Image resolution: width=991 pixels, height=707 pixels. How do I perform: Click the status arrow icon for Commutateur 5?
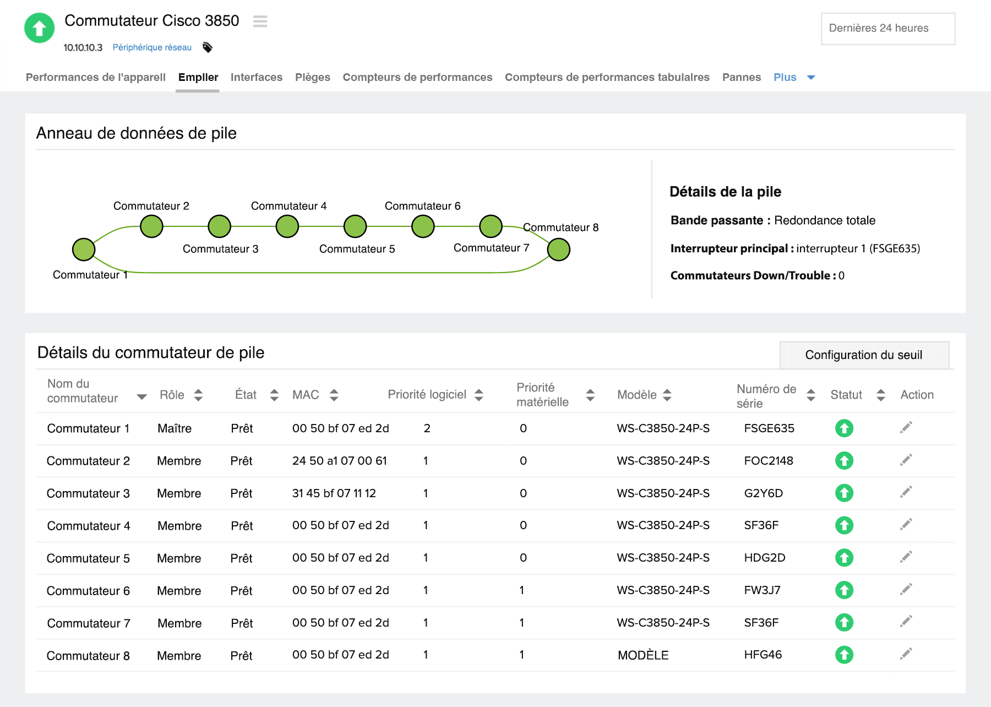844,558
